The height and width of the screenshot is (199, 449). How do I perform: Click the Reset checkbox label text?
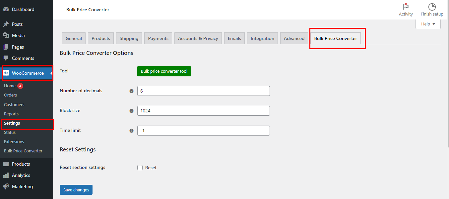coord(151,168)
